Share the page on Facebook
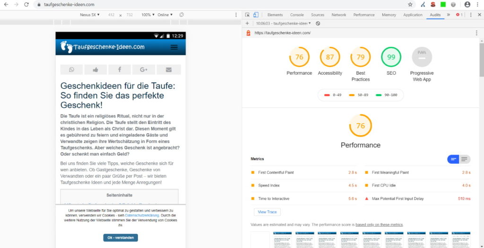Screen dimensions: 484x248 (x=120, y=70)
